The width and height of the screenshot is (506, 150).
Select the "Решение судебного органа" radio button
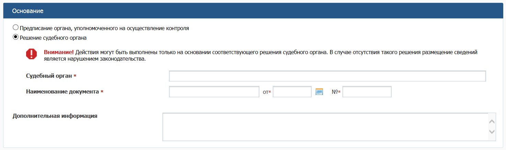click(15, 37)
